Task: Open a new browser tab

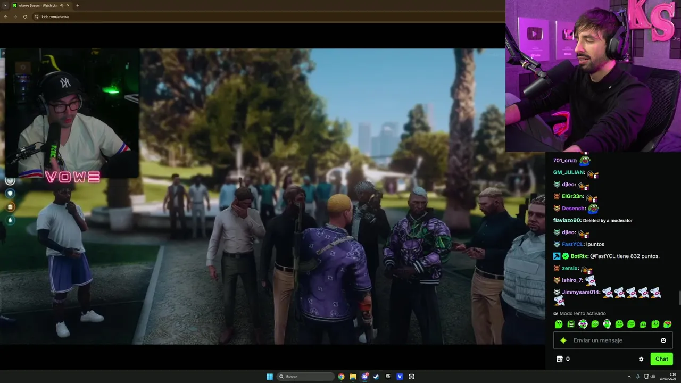Action: 78,5
